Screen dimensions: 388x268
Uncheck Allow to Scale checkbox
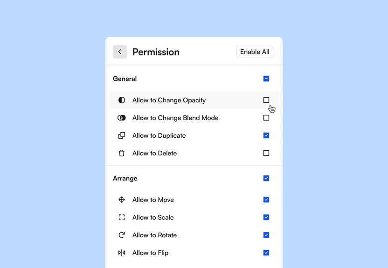click(x=266, y=217)
